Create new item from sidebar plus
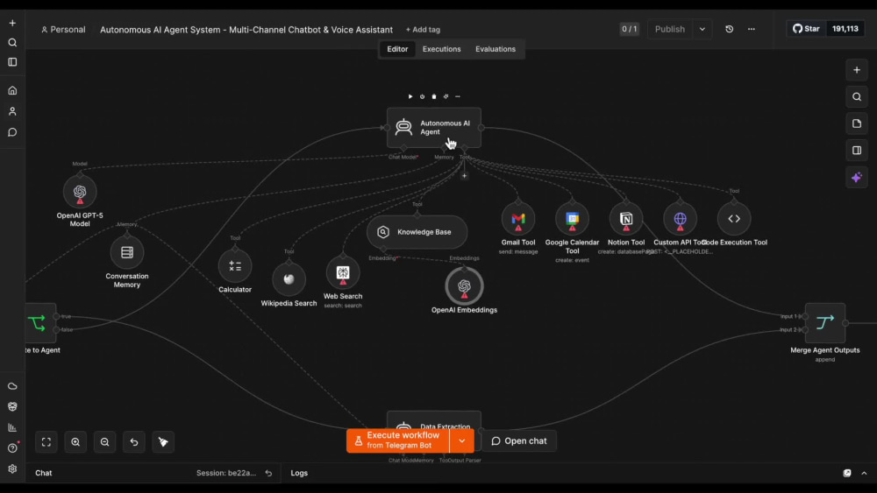The width and height of the screenshot is (877, 493). tap(12, 23)
